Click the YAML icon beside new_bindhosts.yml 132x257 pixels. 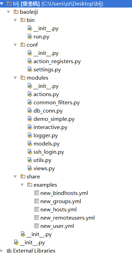tap(37, 193)
